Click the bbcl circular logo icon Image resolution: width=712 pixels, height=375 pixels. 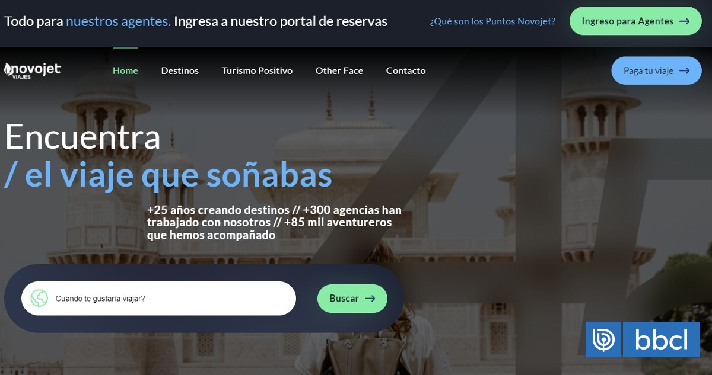pos(603,339)
